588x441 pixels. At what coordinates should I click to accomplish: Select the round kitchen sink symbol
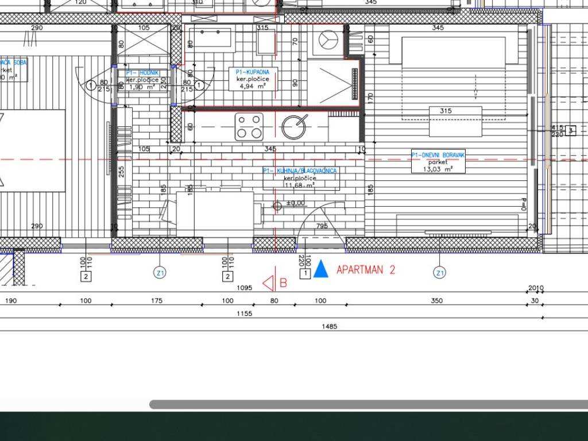(x=294, y=127)
